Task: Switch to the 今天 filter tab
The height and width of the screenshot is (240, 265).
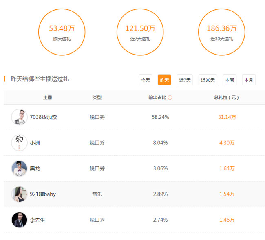Action: [146, 80]
